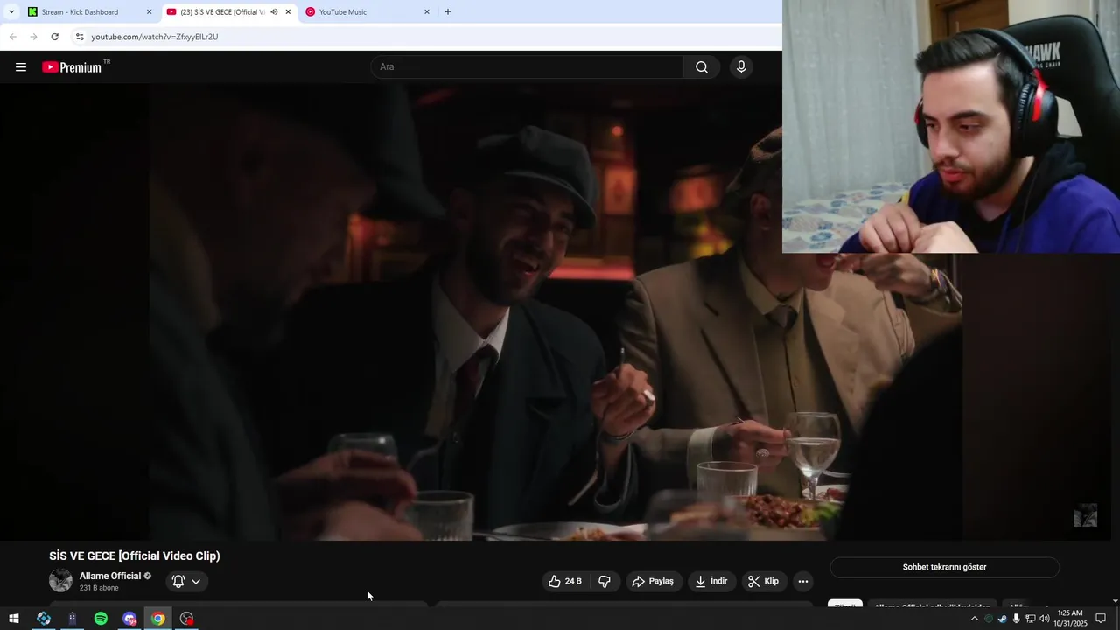Select the SİS VE GECE YouTube tab
The height and width of the screenshot is (630, 1120).
[x=222, y=12]
